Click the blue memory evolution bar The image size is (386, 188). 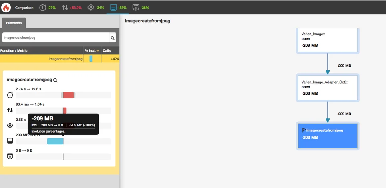pos(55,141)
